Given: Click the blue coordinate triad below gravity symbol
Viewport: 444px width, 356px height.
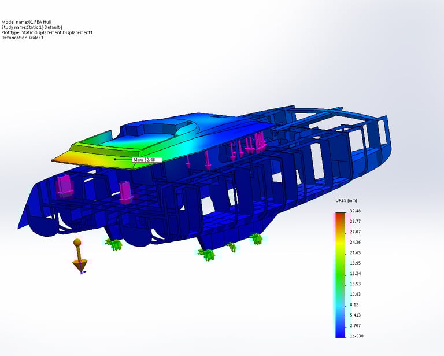Looking at the screenshot, I should click(x=82, y=272).
